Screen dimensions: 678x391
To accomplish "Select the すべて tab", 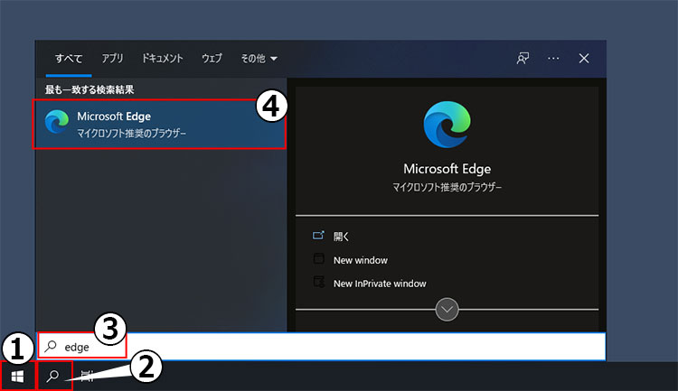I will (69, 59).
